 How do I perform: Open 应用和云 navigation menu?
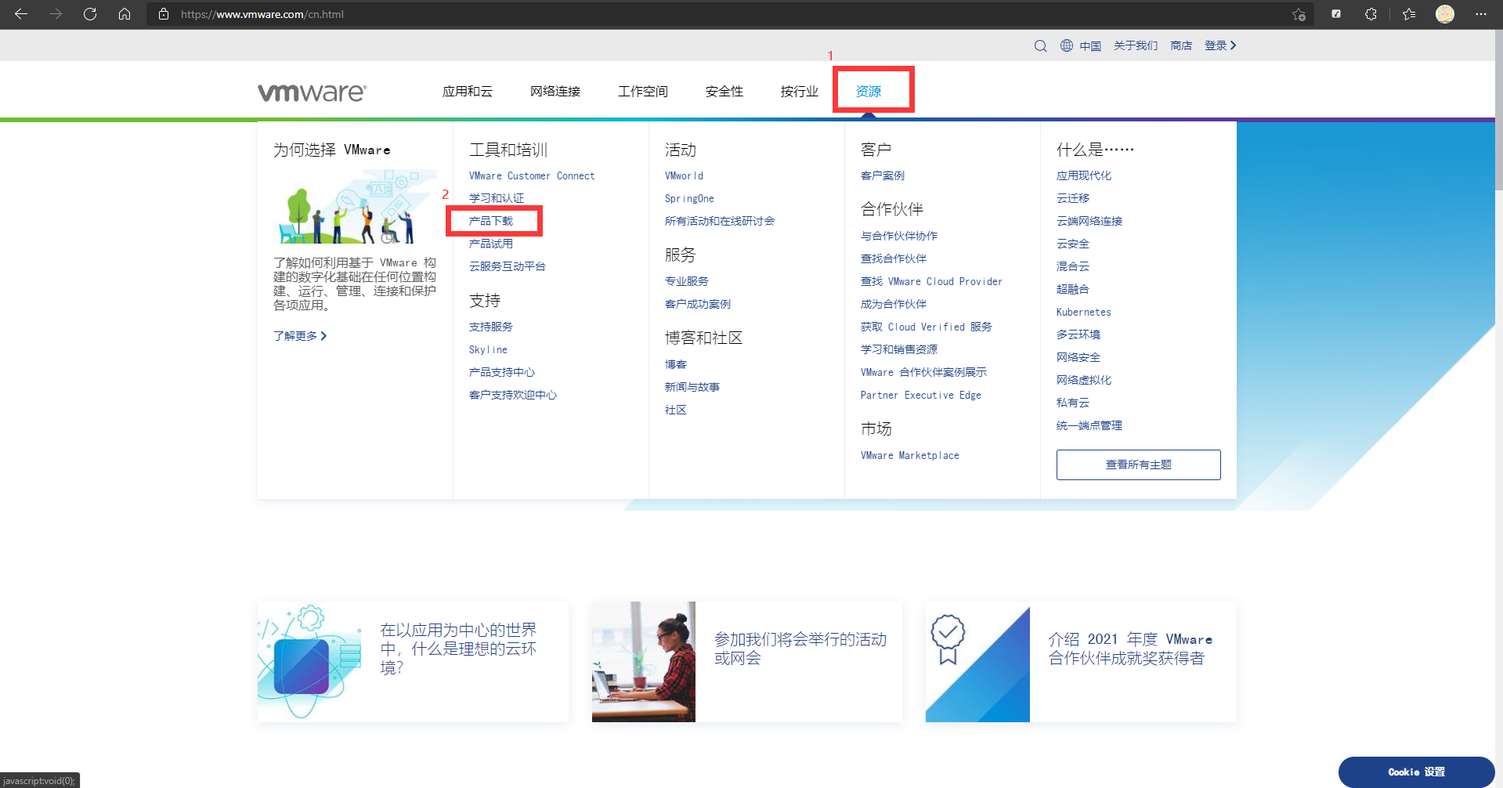(468, 92)
